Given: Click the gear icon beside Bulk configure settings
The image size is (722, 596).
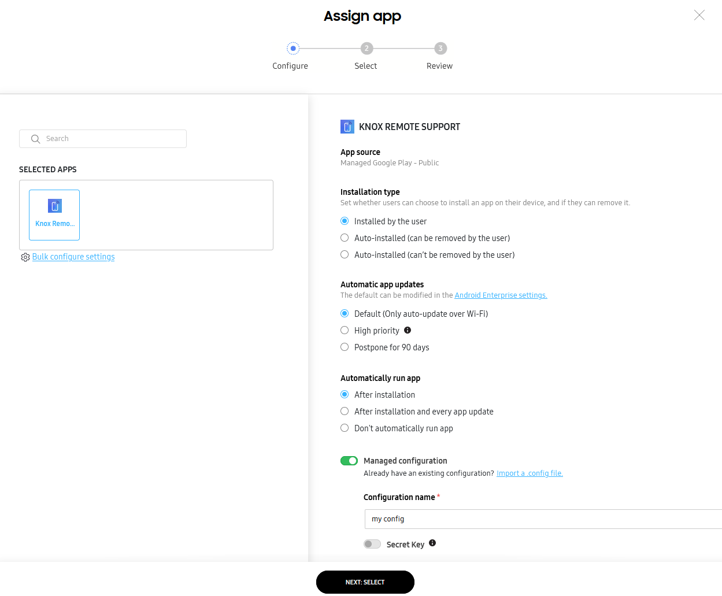Looking at the screenshot, I should [x=25, y=257].
